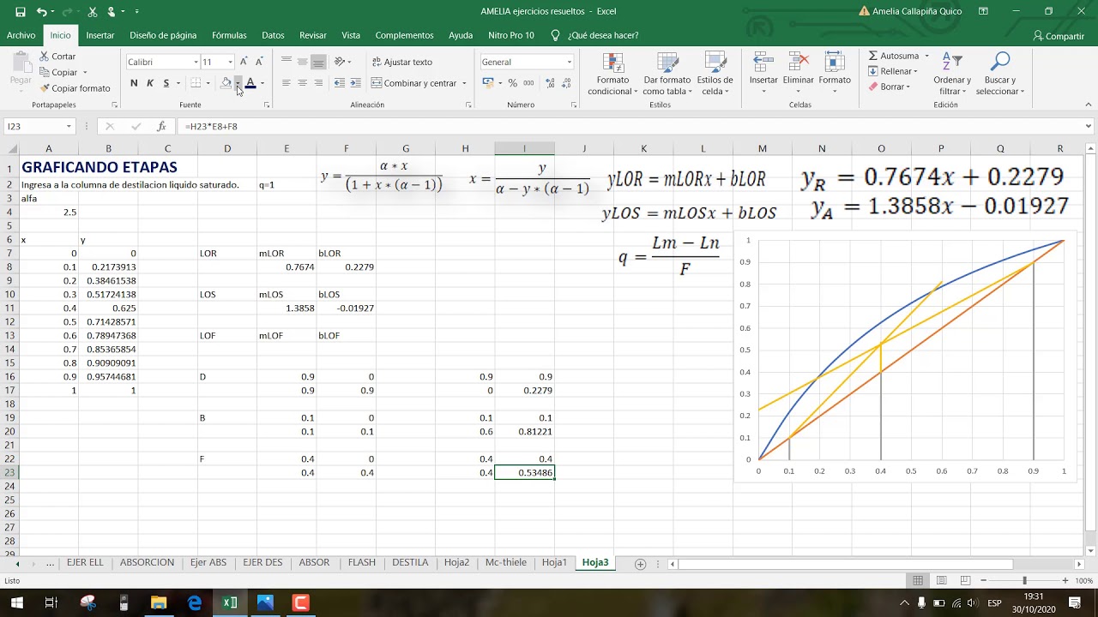This screenshot has height=617, width=1098.
Task: Click Combinar y centrar button
Action: pyautogui.click(x=413, y=83)
